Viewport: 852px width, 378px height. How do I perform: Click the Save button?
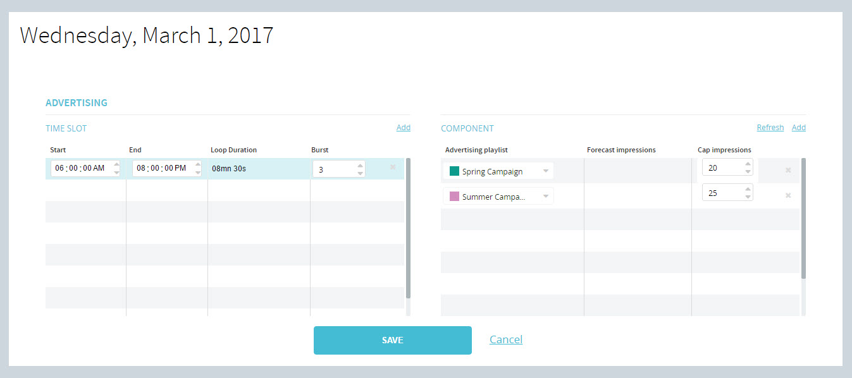pos(392,340)
